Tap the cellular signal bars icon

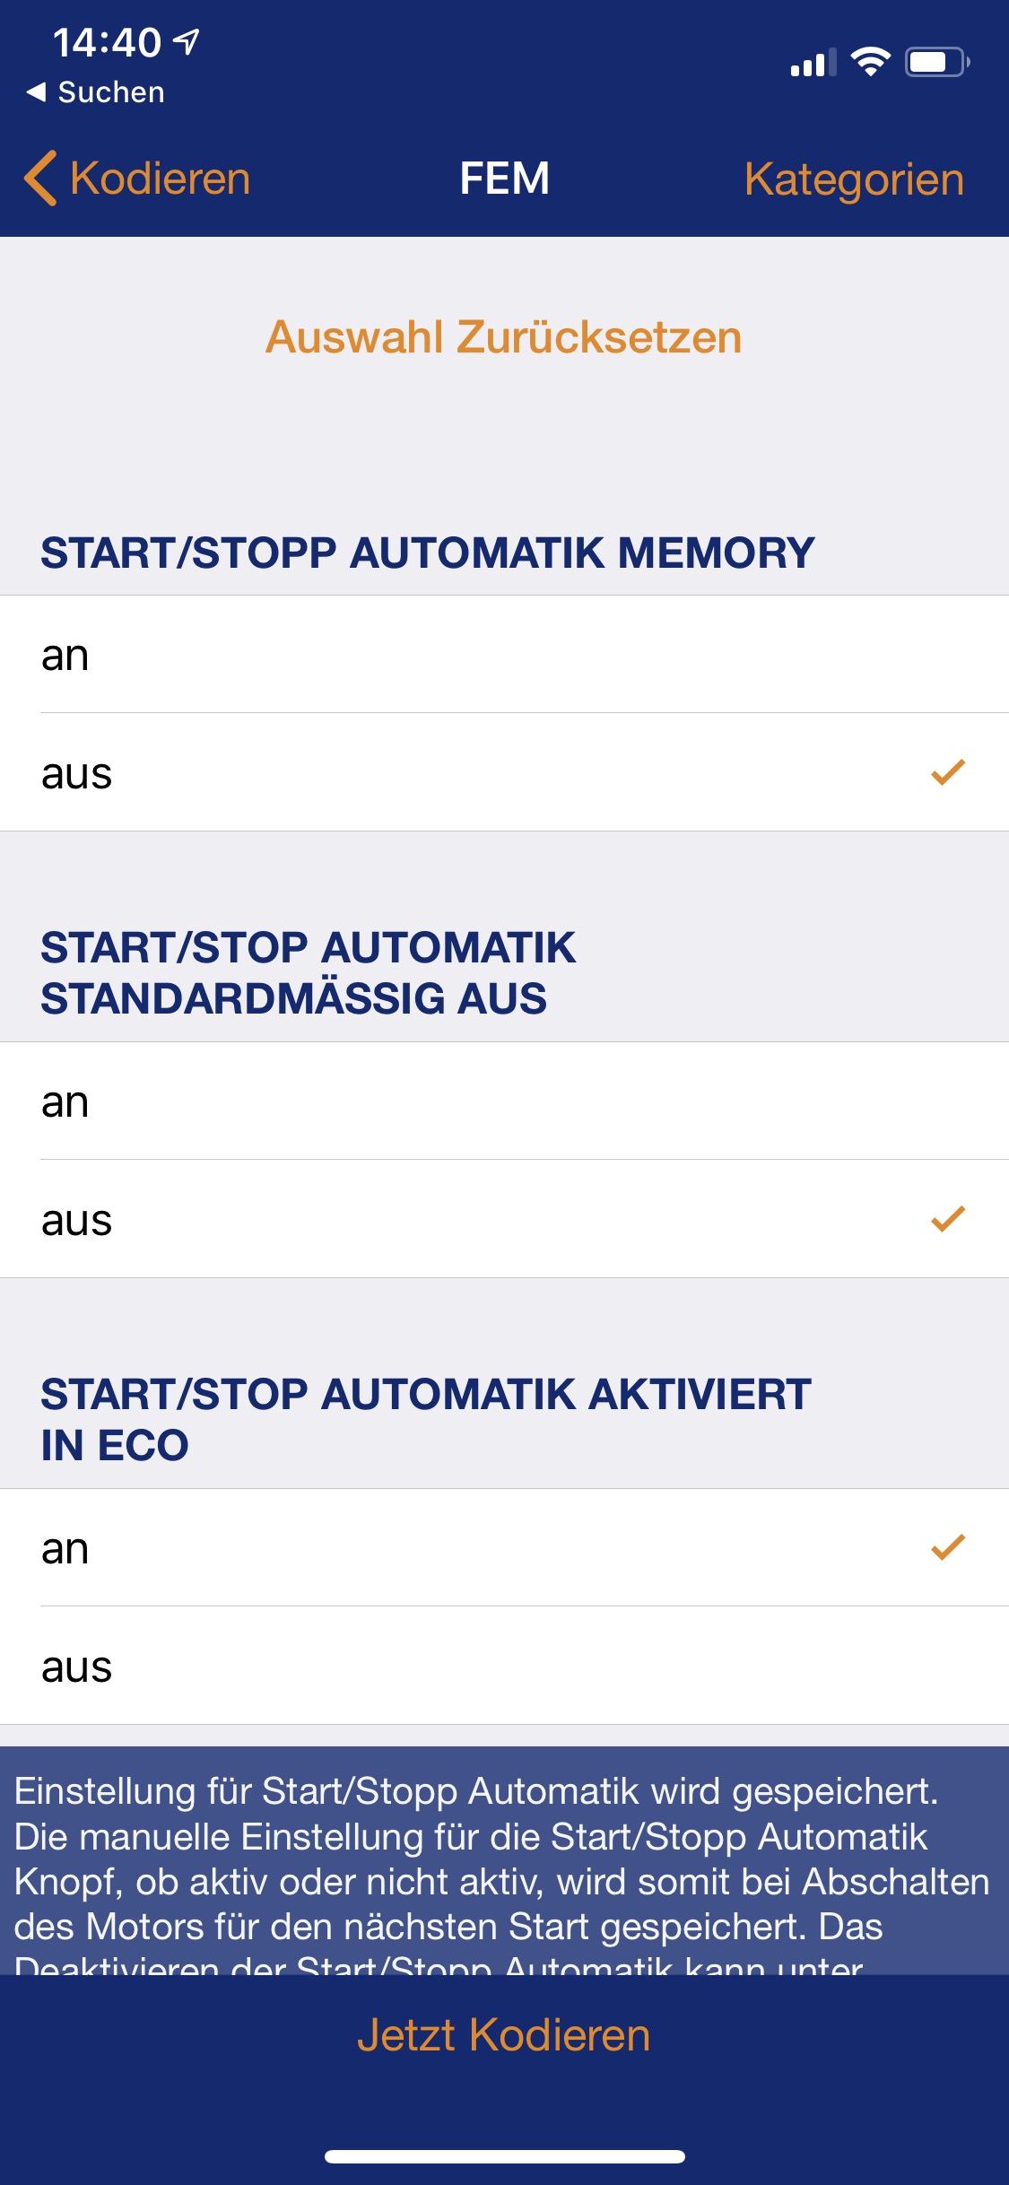813,63
